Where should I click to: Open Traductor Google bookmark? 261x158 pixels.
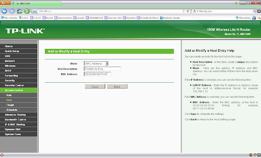click(x=170, y=18)
